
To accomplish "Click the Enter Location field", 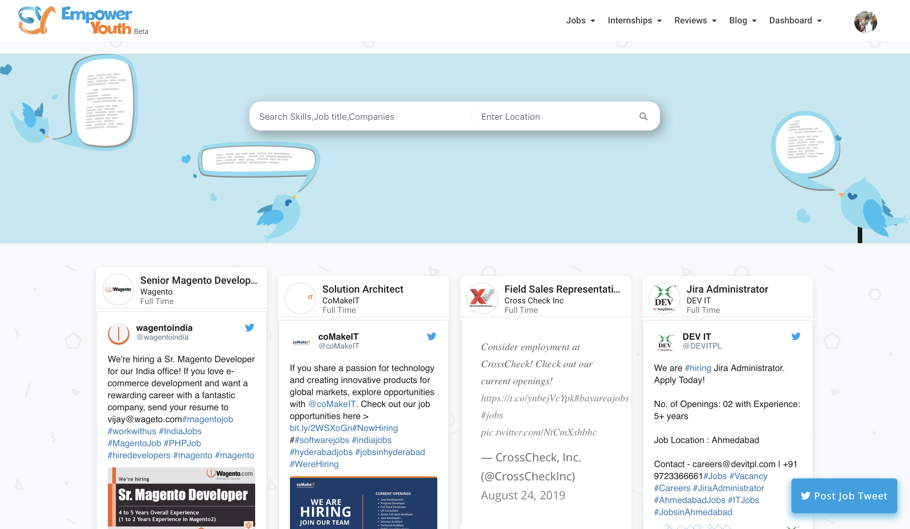I will [x=552, y=117].
